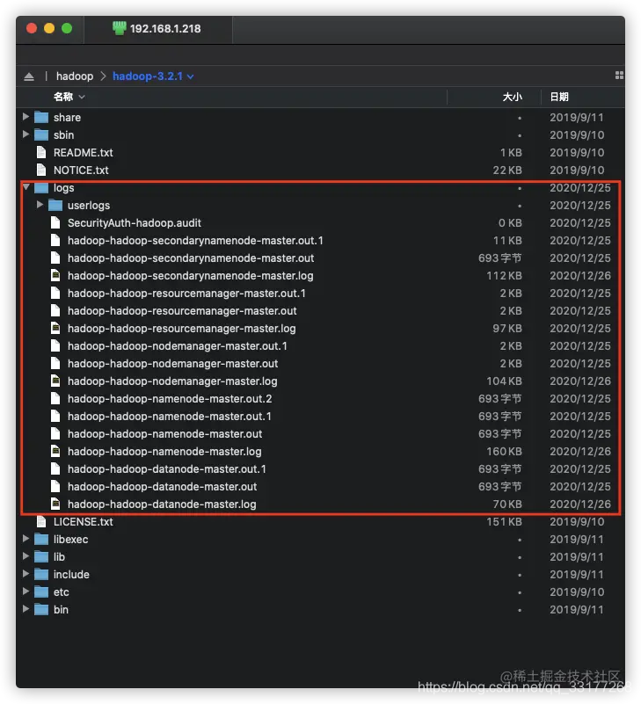This screenshot has height=704, width=641.
Task: Expand the etc folder
Action: [x=25, y=592]
